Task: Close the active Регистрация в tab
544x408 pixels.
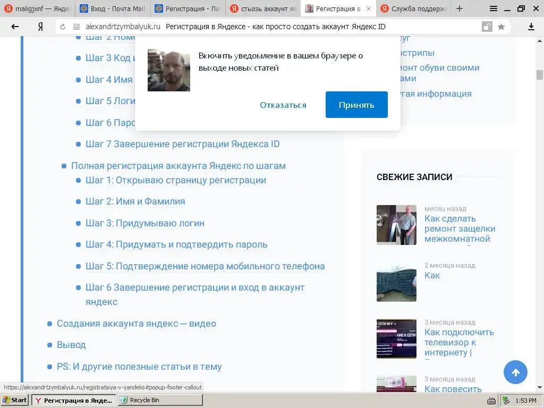Action: pos(369,8)
